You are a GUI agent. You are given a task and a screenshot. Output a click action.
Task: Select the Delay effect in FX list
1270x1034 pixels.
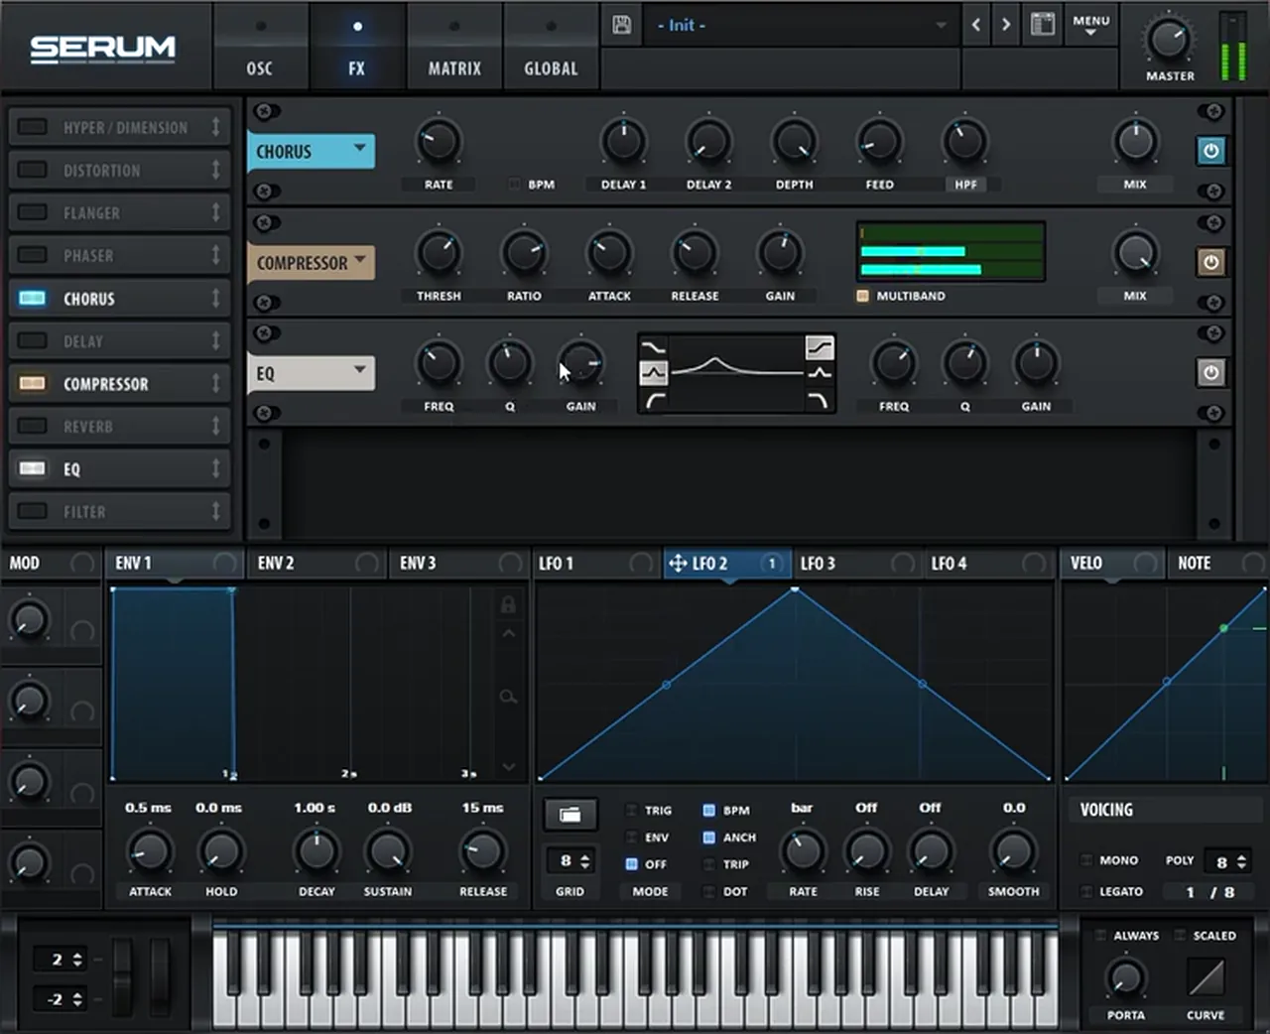click(x=119, y=340)
